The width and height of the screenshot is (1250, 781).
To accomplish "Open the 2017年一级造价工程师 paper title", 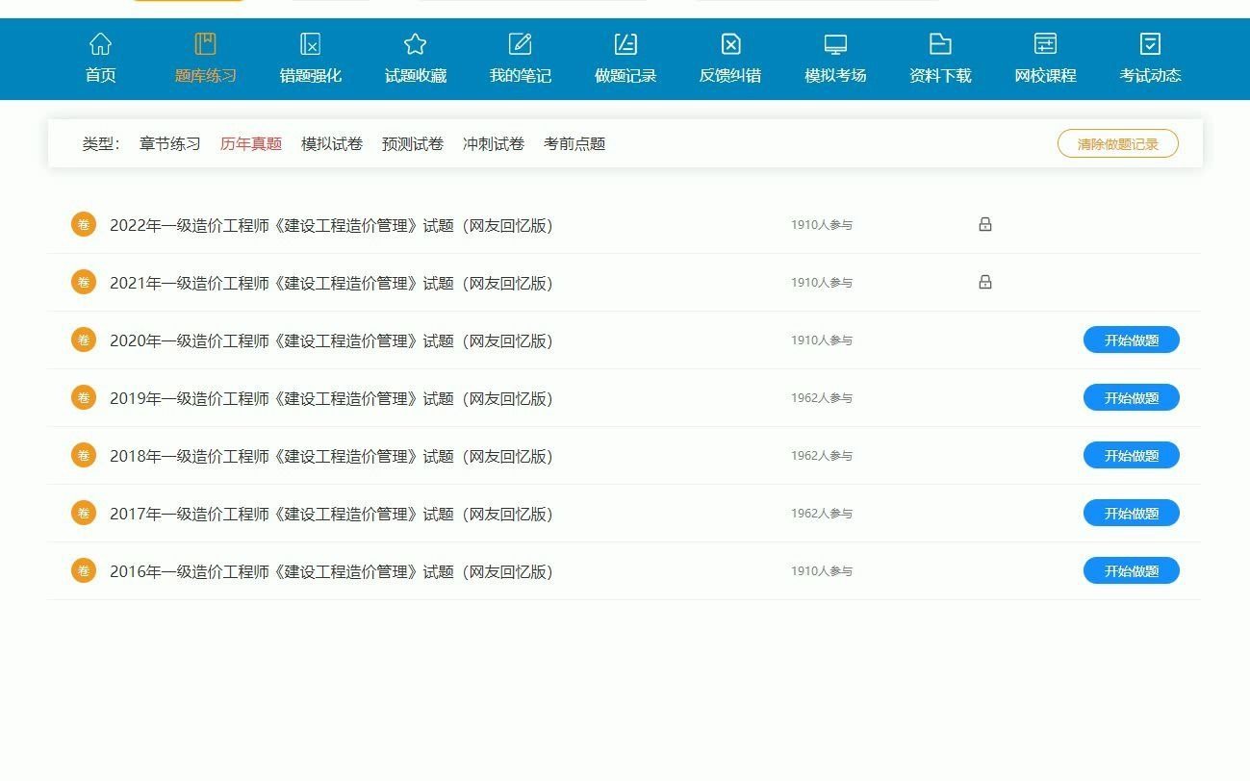I will click(x=331, y=514).
